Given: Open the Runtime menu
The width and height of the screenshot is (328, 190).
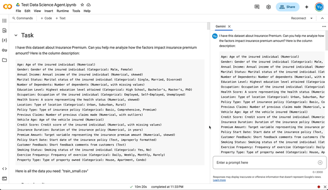Looking at the screenshot, I should (x=63, y=11).
